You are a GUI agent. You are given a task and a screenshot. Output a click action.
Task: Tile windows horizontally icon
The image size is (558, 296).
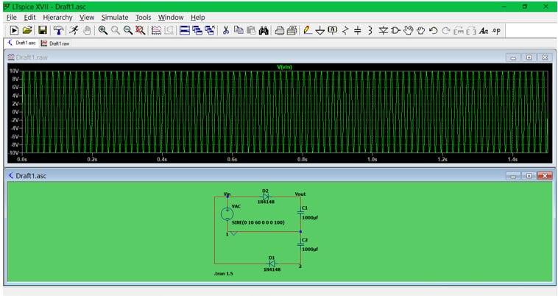pos(184,31)
